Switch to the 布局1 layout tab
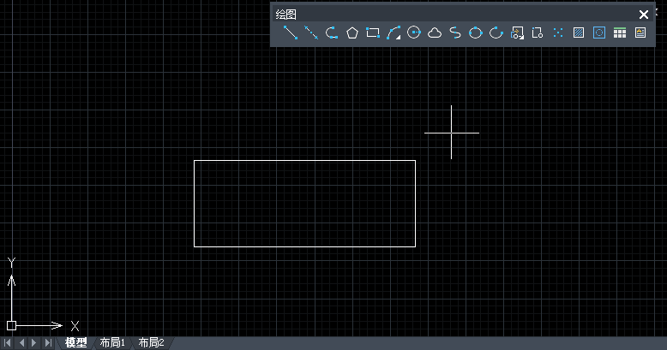The width and height of the screenshot is (667, 350). (112, 343)
